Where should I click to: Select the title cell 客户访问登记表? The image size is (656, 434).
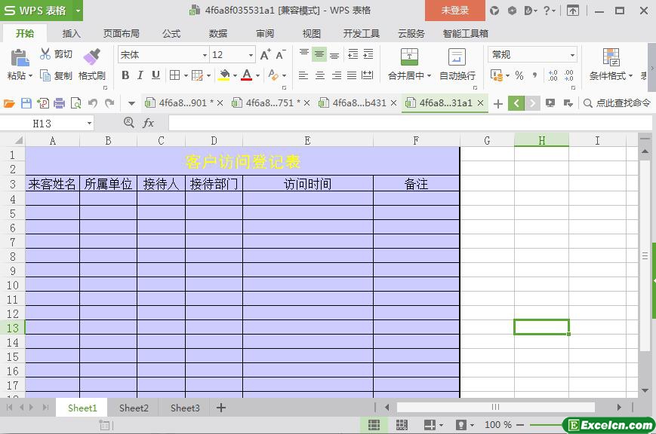pos(242,161)
